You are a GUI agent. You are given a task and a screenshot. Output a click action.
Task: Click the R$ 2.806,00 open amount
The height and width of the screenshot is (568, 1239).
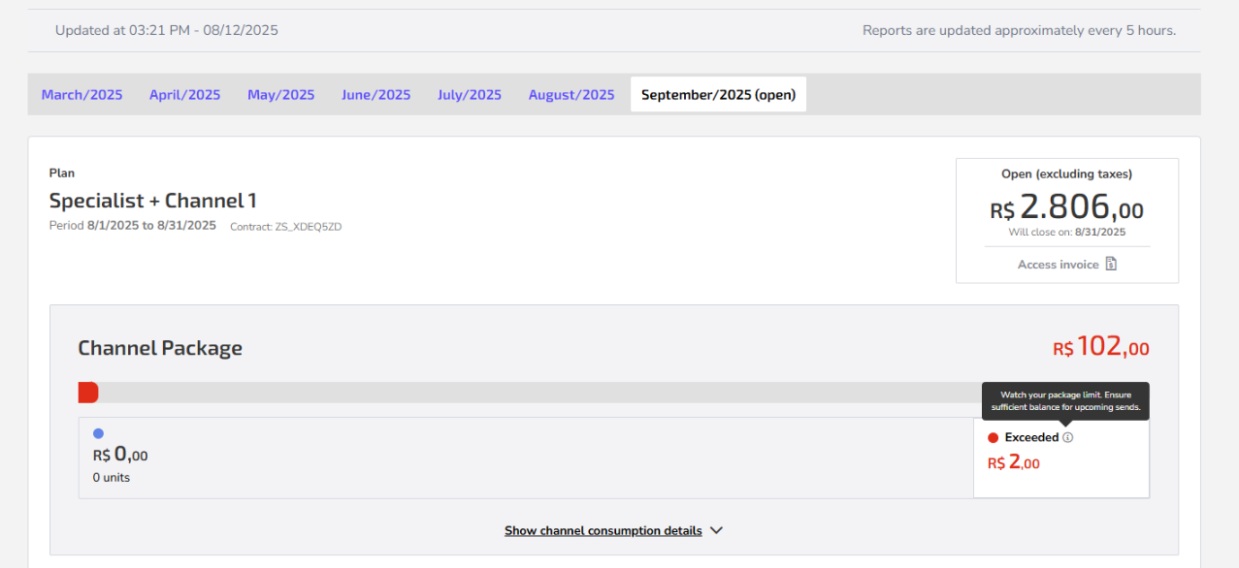1066,206
